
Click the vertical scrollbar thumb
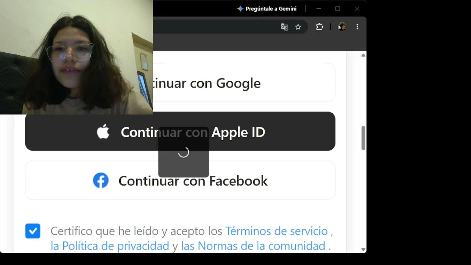(363, 138)
